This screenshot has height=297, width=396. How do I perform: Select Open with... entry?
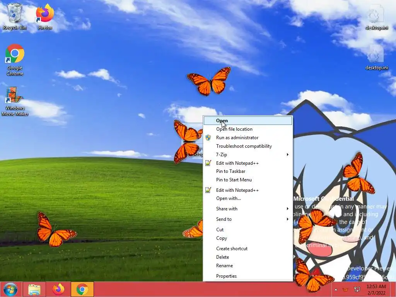[x=248, y=198]
